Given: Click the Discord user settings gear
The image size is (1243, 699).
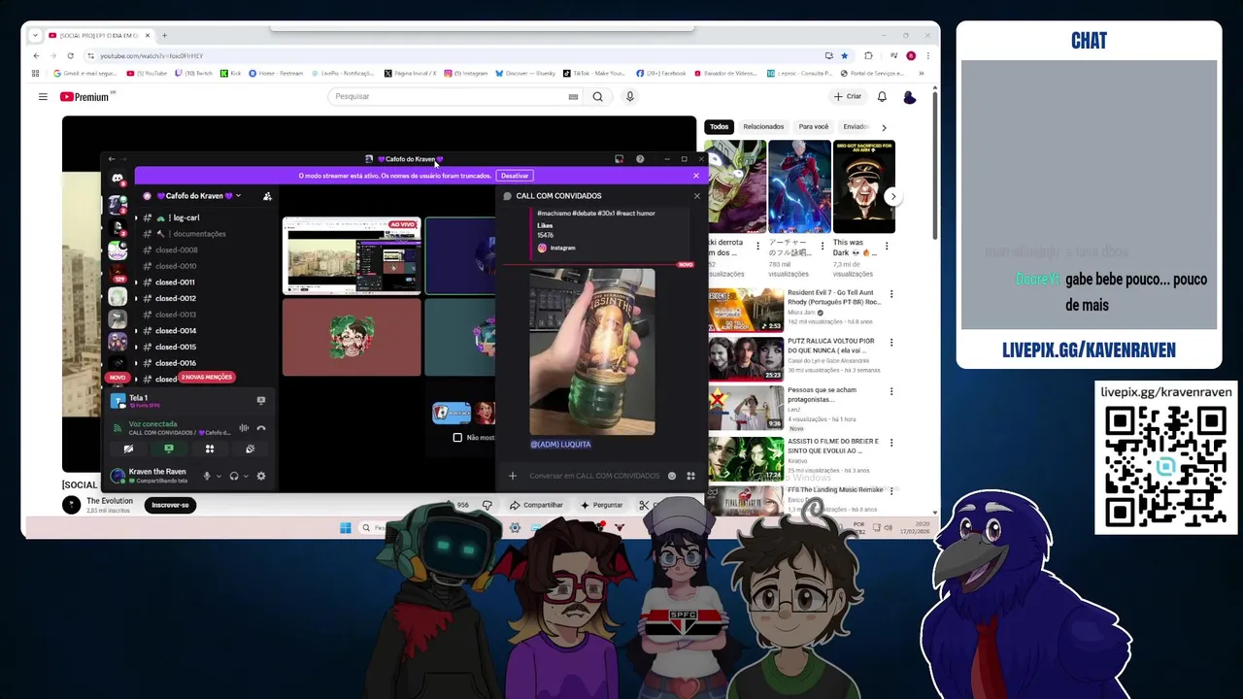Looking at the screenshot, I should click(x=260, y=476).
